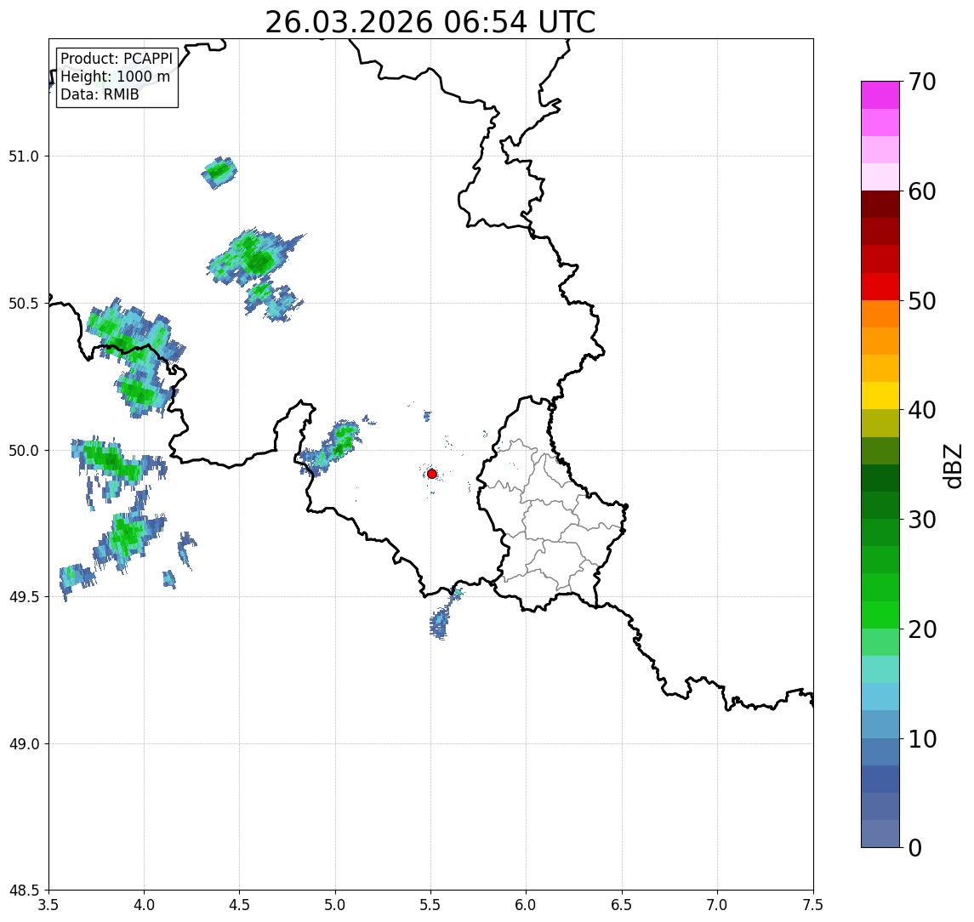Click the pale pink colorbar segment above 60

click(880, 177)
